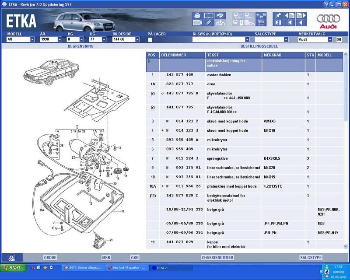
Task: Click the list lines icon below printer
Action: [x=197, y=23]
